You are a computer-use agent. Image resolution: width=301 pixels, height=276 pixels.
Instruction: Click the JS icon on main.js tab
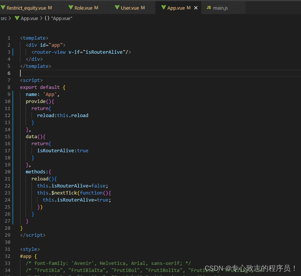click(209, 7)
